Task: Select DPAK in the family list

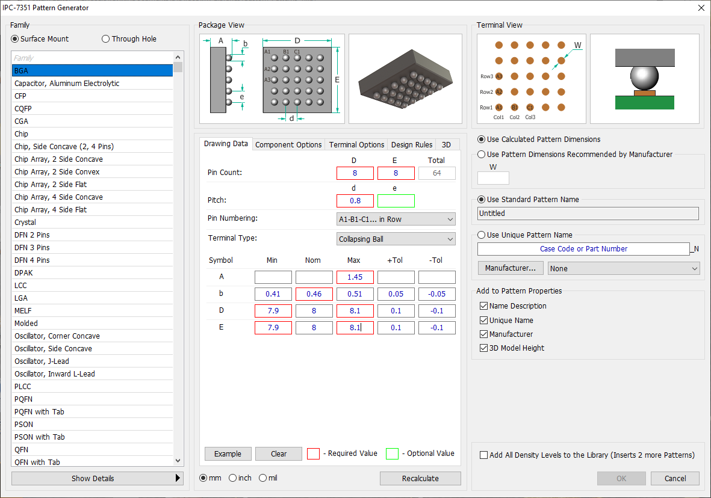Action: (92, 273)
